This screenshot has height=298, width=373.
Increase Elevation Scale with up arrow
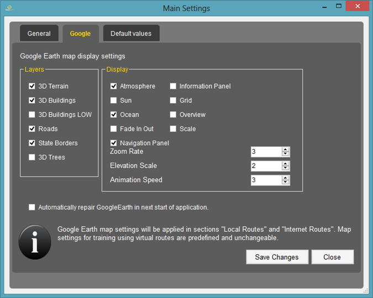coord(286,164)
